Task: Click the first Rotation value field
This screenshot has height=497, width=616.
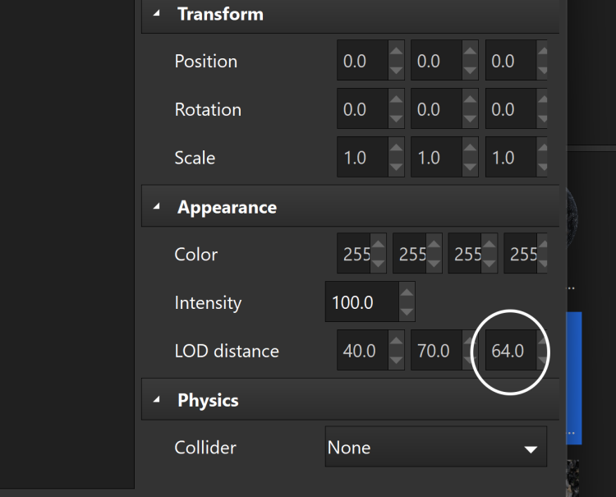Action: 361,110
